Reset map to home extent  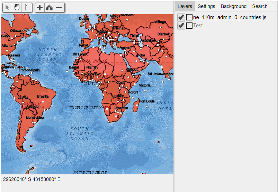(x=50, y=7)
